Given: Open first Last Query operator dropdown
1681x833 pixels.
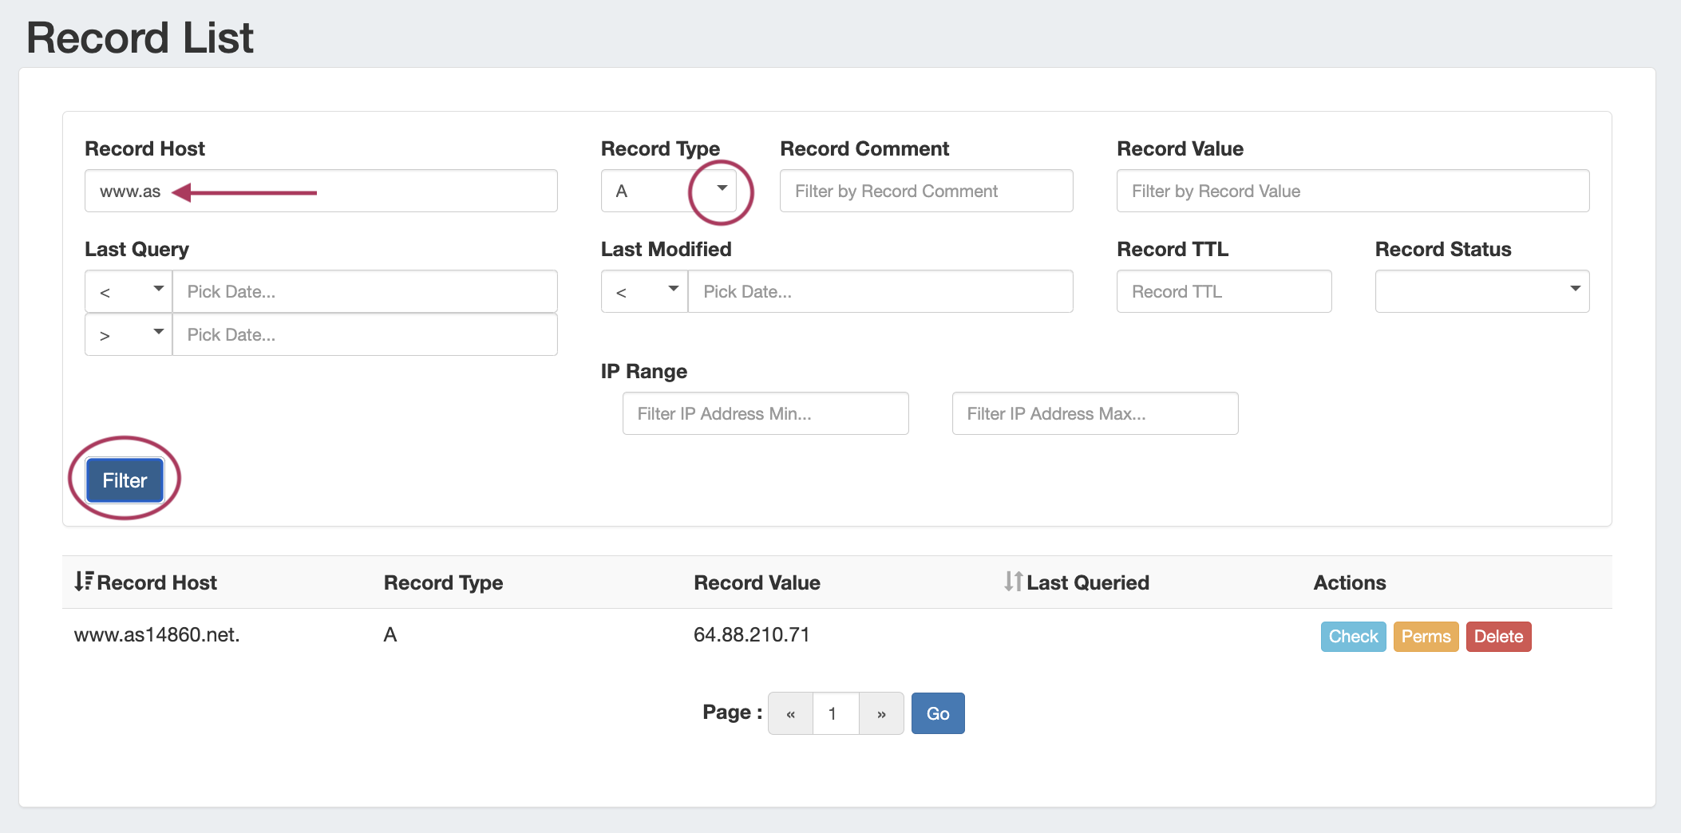Looking at the screenshot, I should [x=129, y=291].
